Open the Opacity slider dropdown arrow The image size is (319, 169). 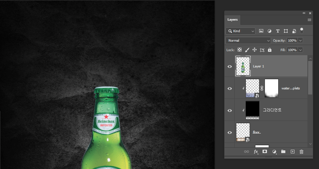pos(301,41)
